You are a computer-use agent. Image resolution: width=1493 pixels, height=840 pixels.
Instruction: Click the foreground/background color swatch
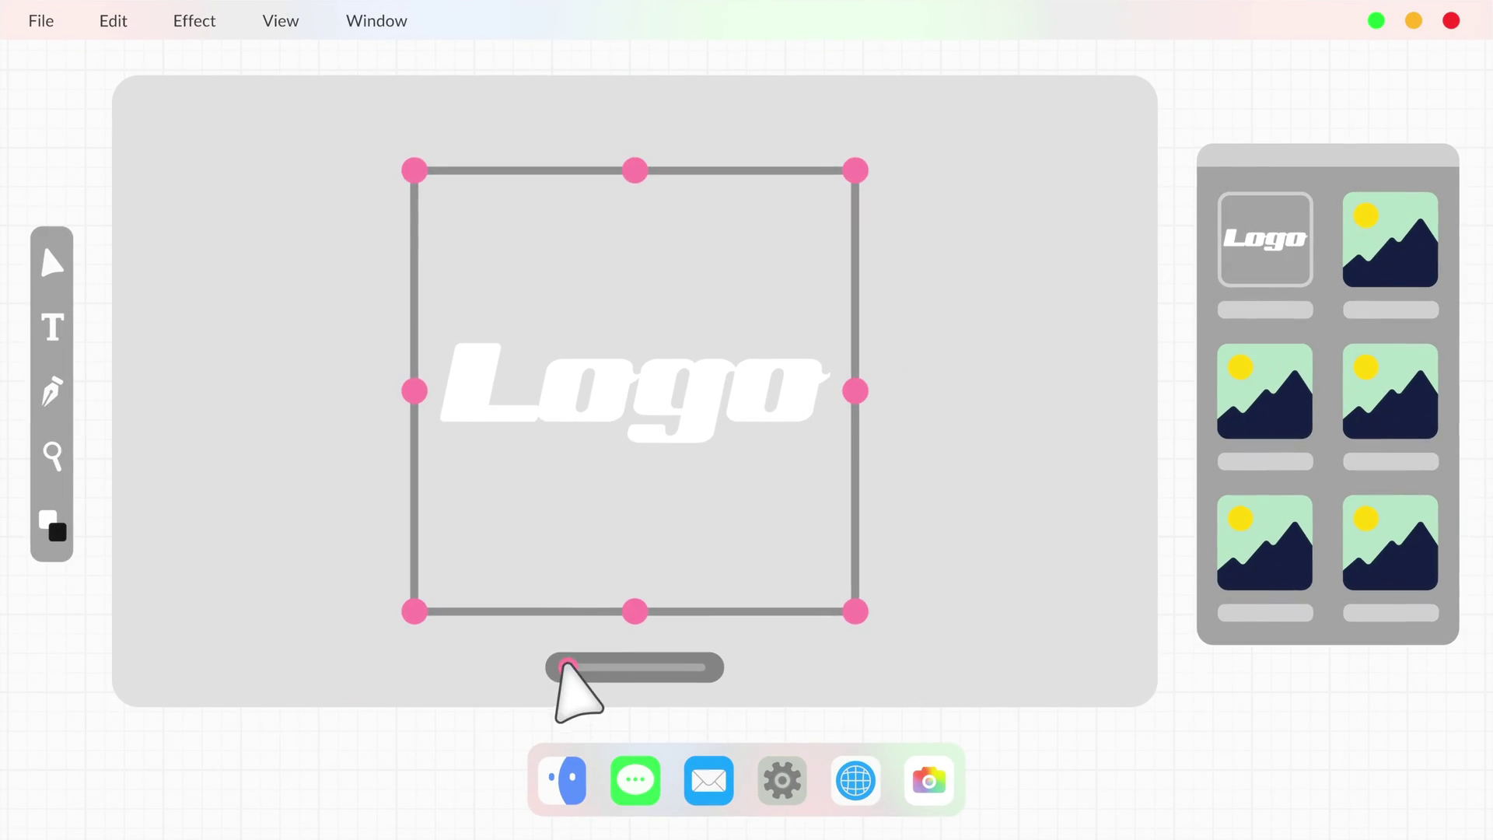[52, 525]
